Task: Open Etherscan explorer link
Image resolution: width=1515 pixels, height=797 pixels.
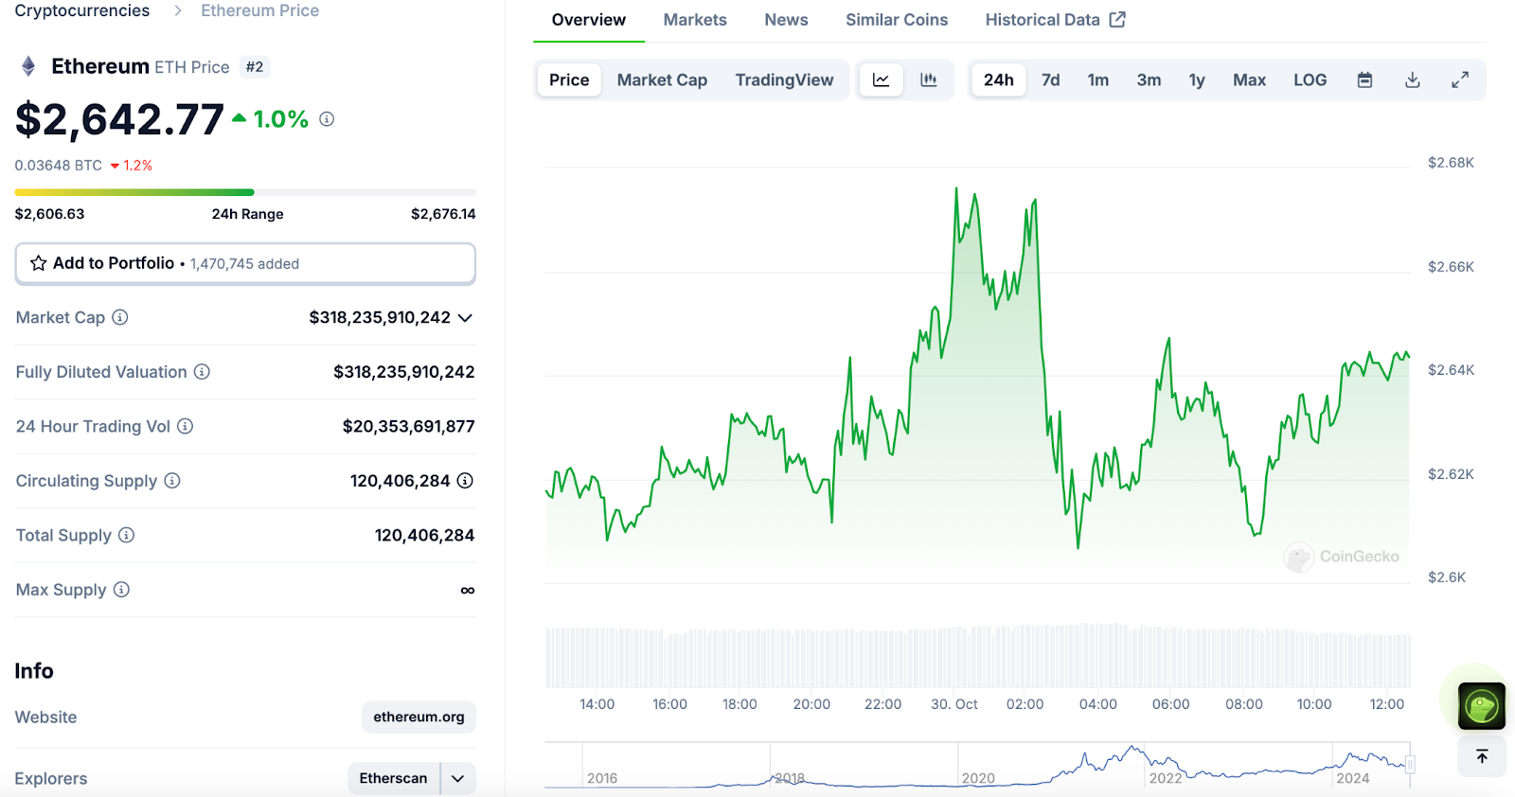Action: tap(393, 778)
